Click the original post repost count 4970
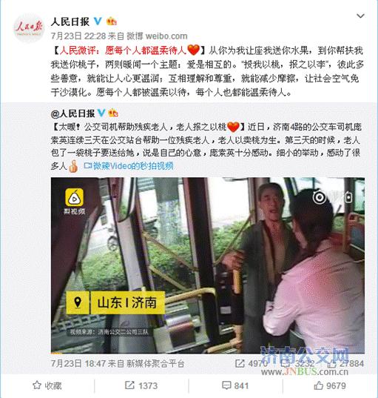The image size is (378, 398). coord(251,363)
